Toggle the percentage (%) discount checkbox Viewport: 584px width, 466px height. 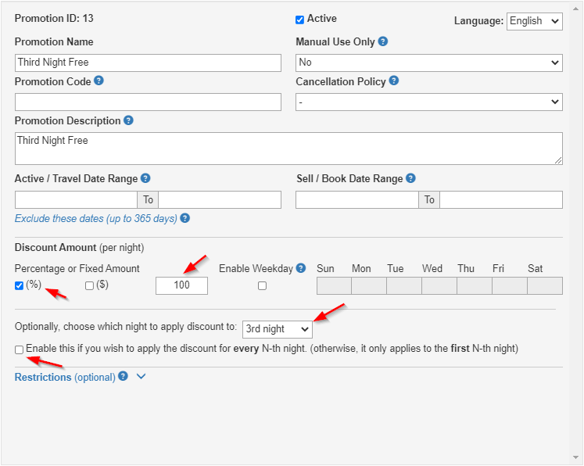[20, 285]
